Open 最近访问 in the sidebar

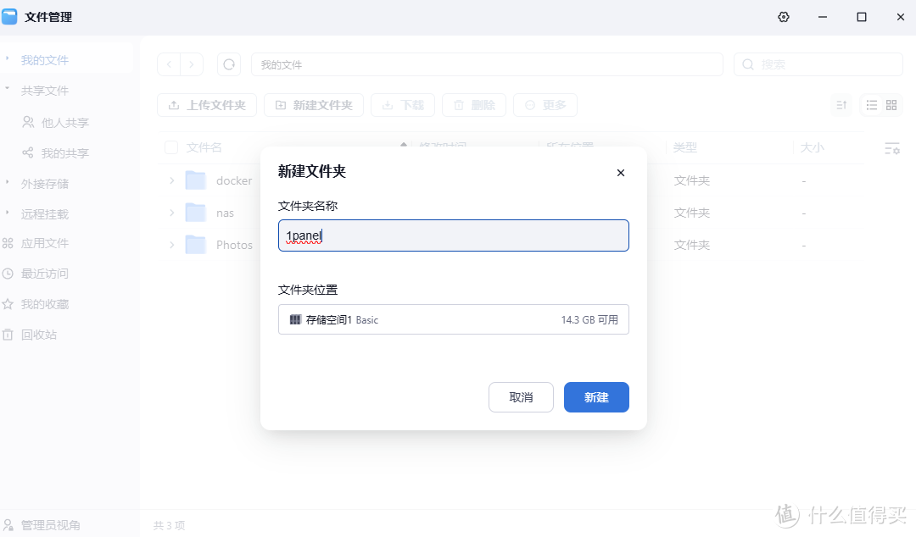click(45, 274)
